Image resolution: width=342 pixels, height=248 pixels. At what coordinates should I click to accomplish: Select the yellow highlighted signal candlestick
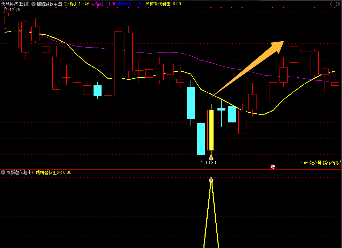click(x=211, y=130)
